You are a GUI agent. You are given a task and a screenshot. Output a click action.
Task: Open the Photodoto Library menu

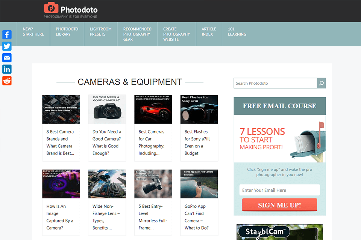coord(67,31)
